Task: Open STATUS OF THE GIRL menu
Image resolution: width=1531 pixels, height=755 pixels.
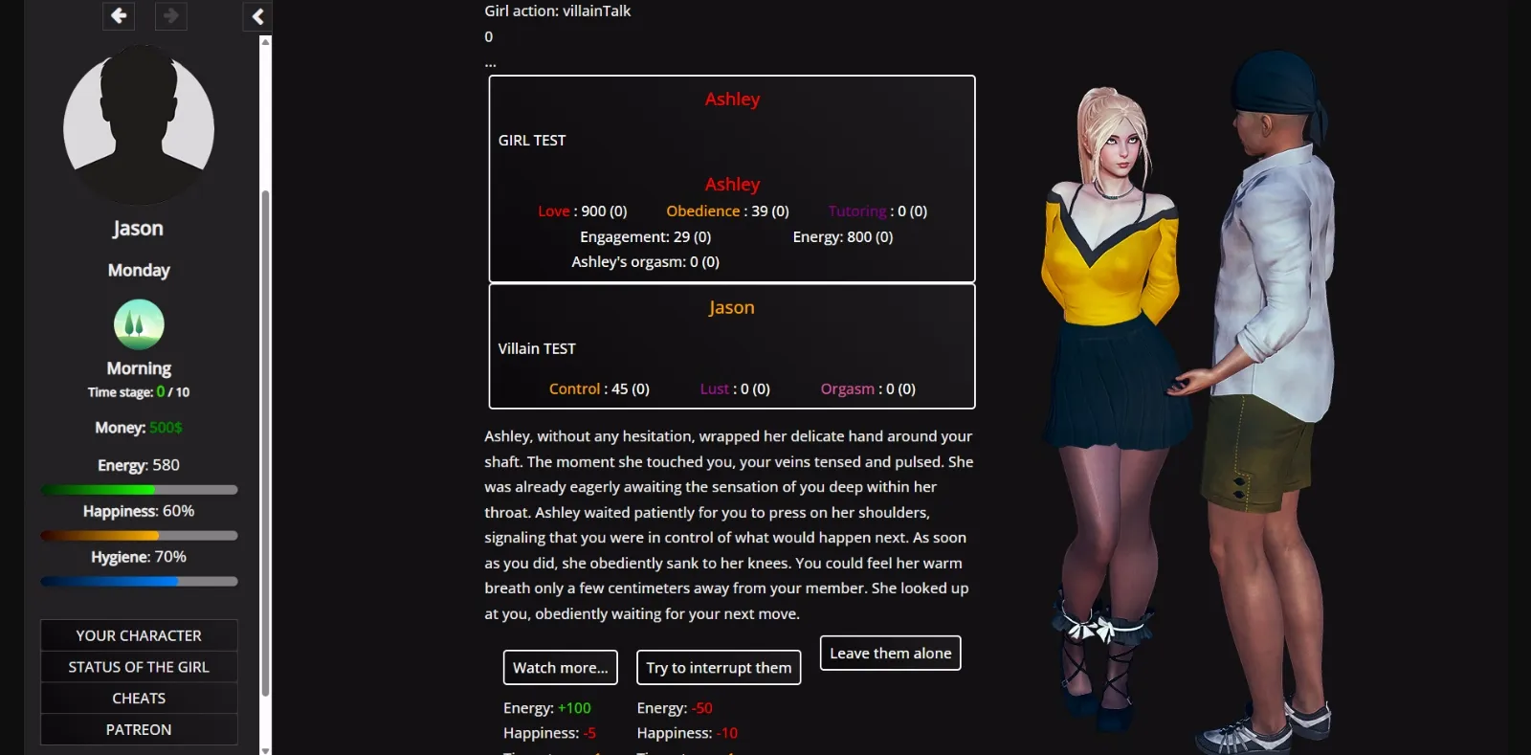Action: coord(139,667)
